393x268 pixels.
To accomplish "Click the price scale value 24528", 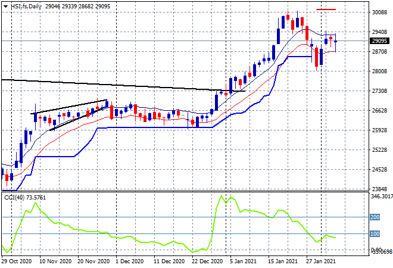I will (x=379, y=170).
